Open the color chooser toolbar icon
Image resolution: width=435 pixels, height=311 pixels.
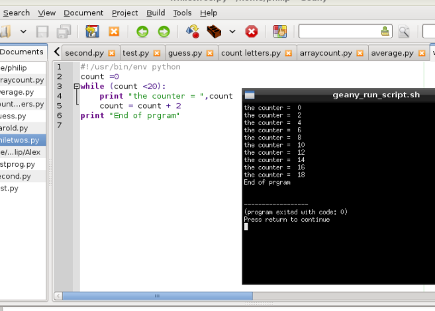pos(280,31)
